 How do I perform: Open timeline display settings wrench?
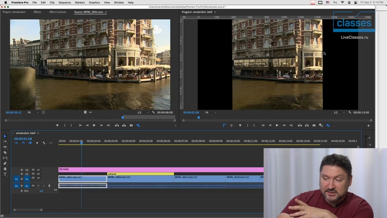point(44,143)
